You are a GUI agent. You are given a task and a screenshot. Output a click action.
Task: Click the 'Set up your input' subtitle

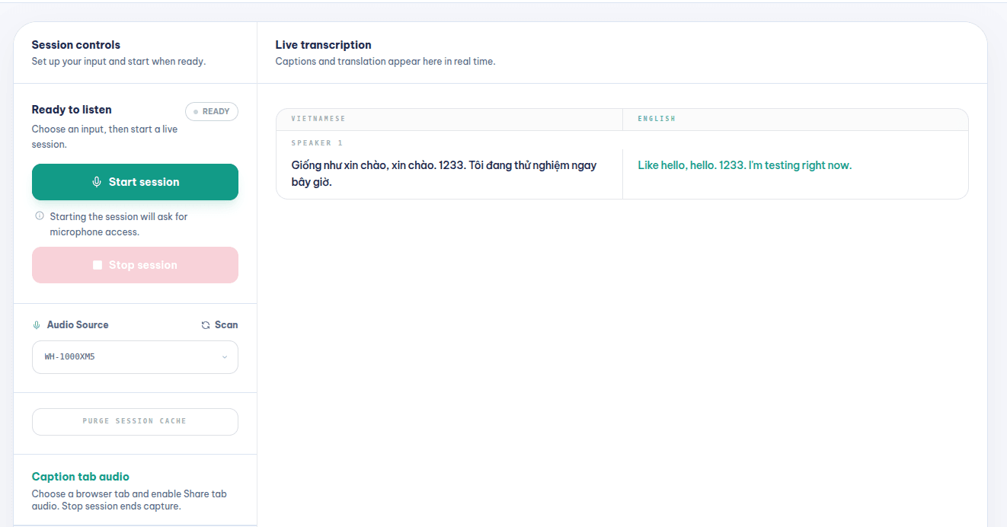[119, 62]
